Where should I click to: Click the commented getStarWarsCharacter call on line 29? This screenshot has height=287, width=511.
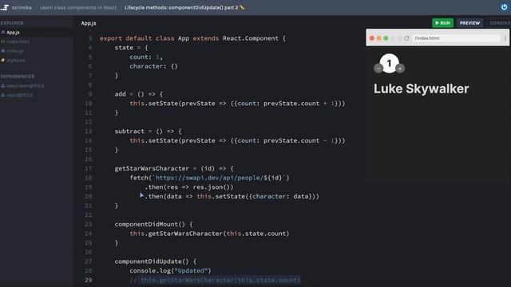(215, 280)
